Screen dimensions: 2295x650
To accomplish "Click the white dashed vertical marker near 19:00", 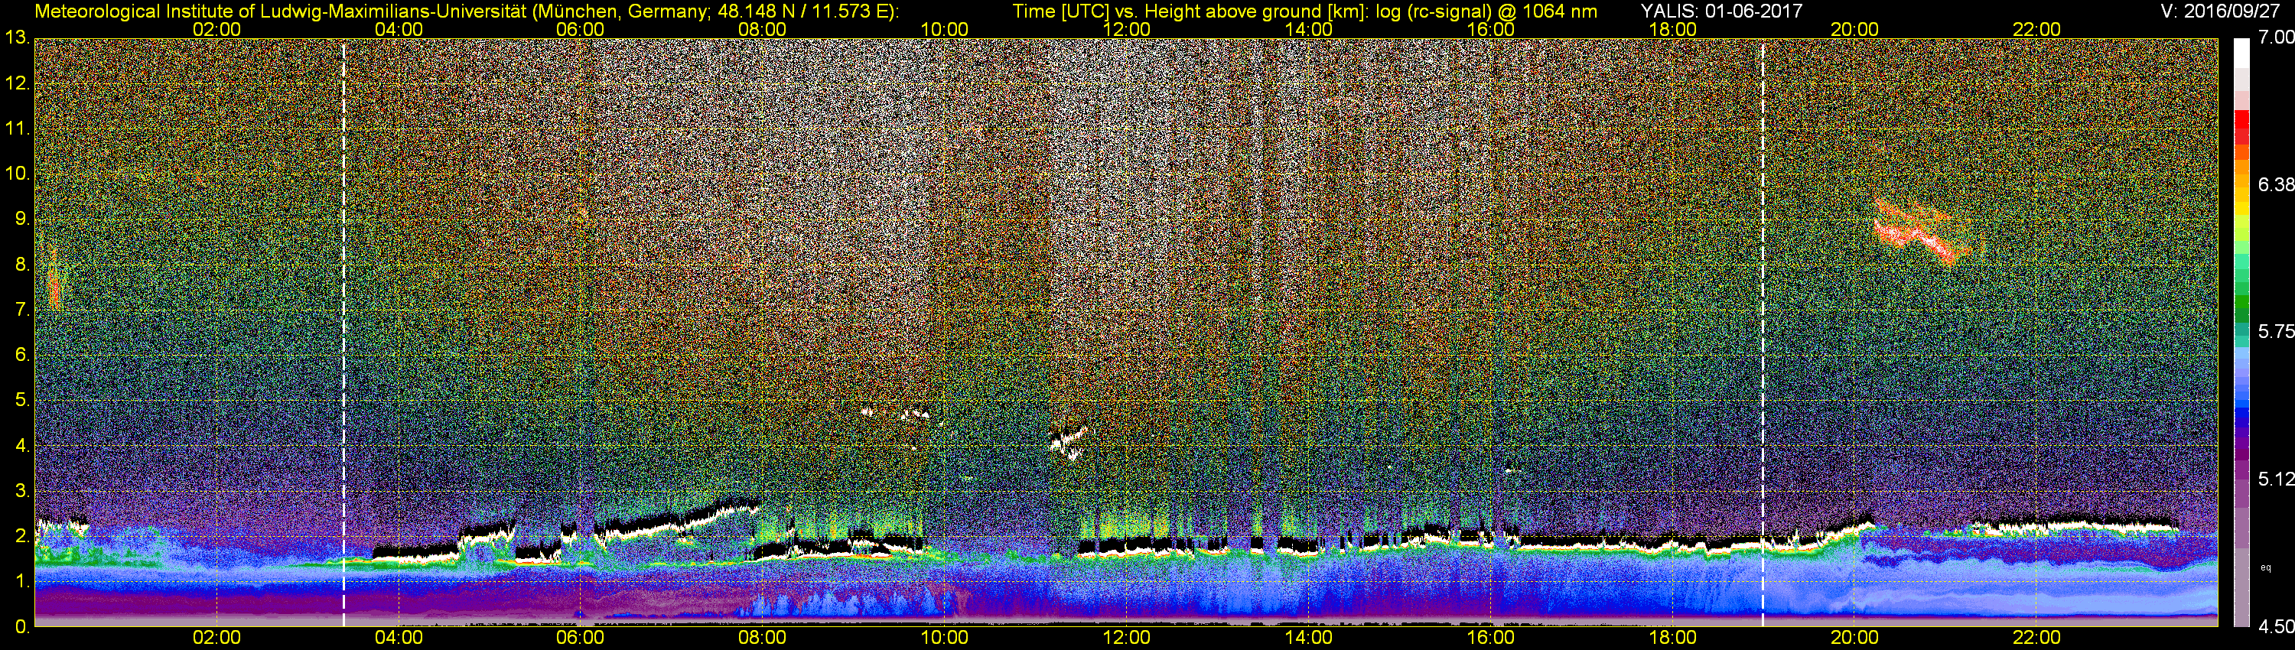I will pyautogui.click(x=1763, y=332).
